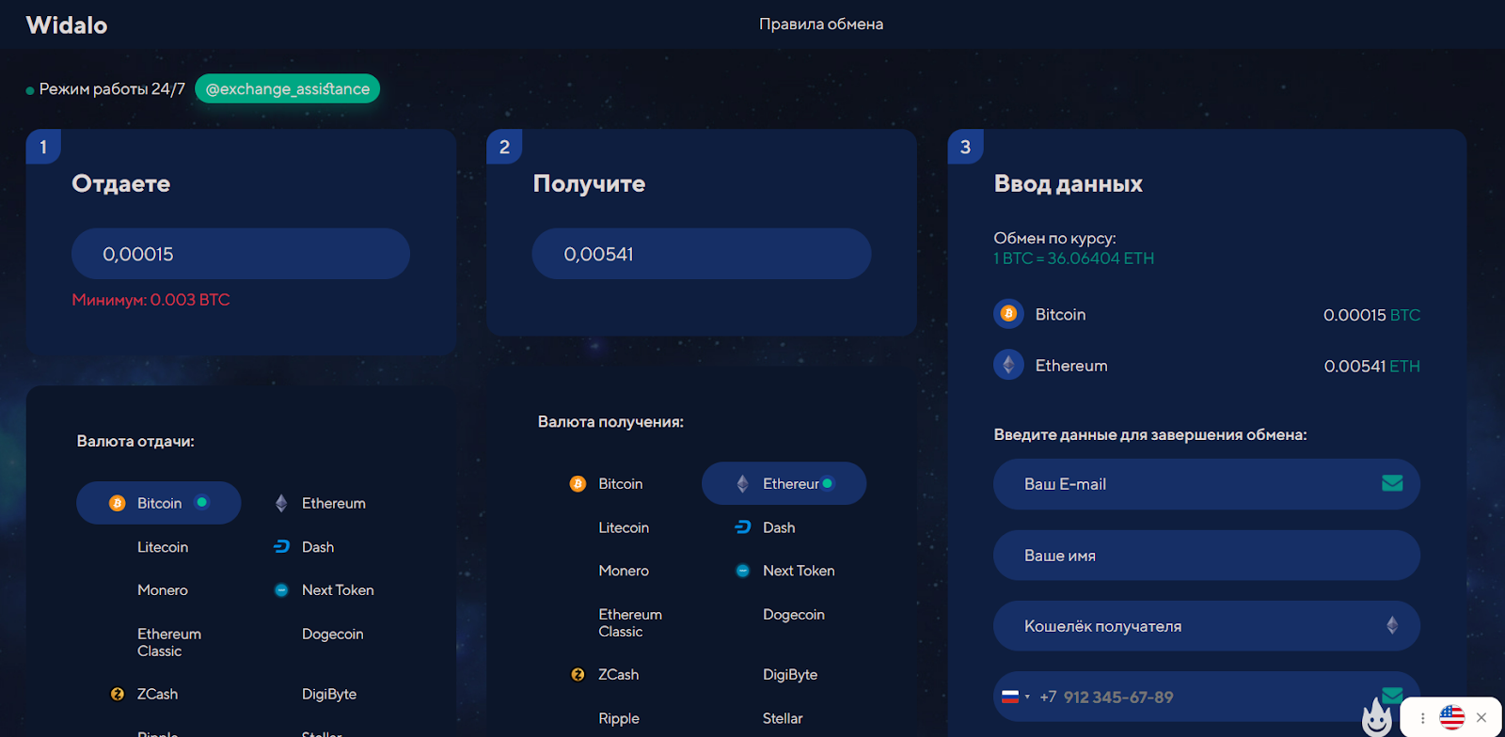Click into the Ваш E-mail field
Image resolution: width=1505 pixels, height=737 pixels.
click(1207, 484)
